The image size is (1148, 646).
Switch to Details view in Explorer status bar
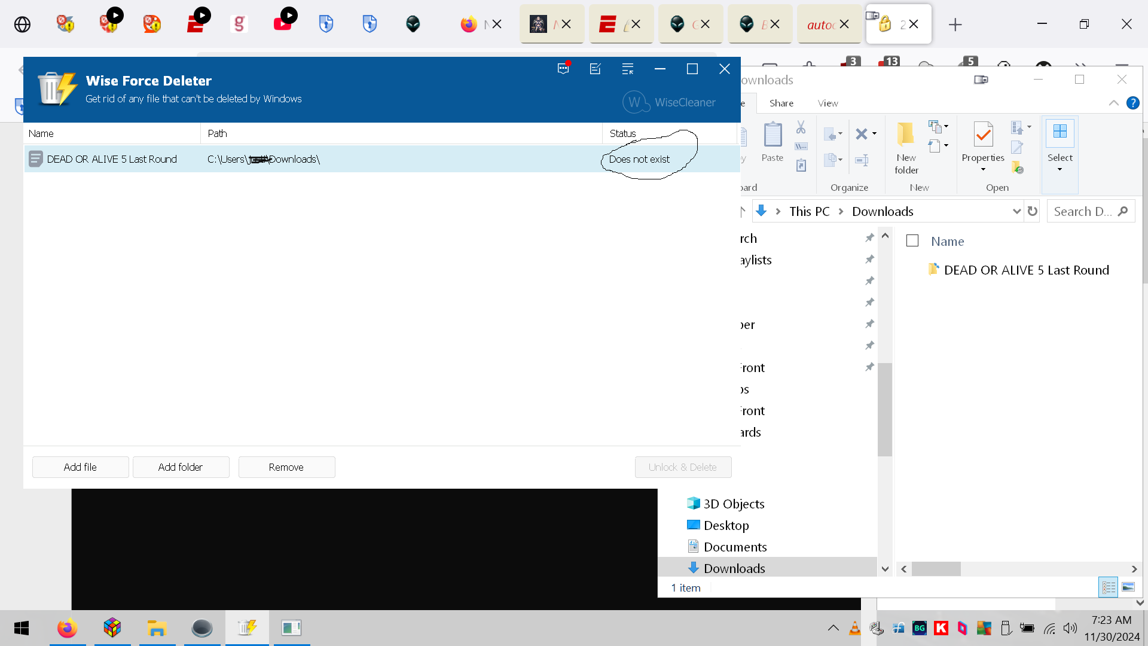coord(1109,587)
